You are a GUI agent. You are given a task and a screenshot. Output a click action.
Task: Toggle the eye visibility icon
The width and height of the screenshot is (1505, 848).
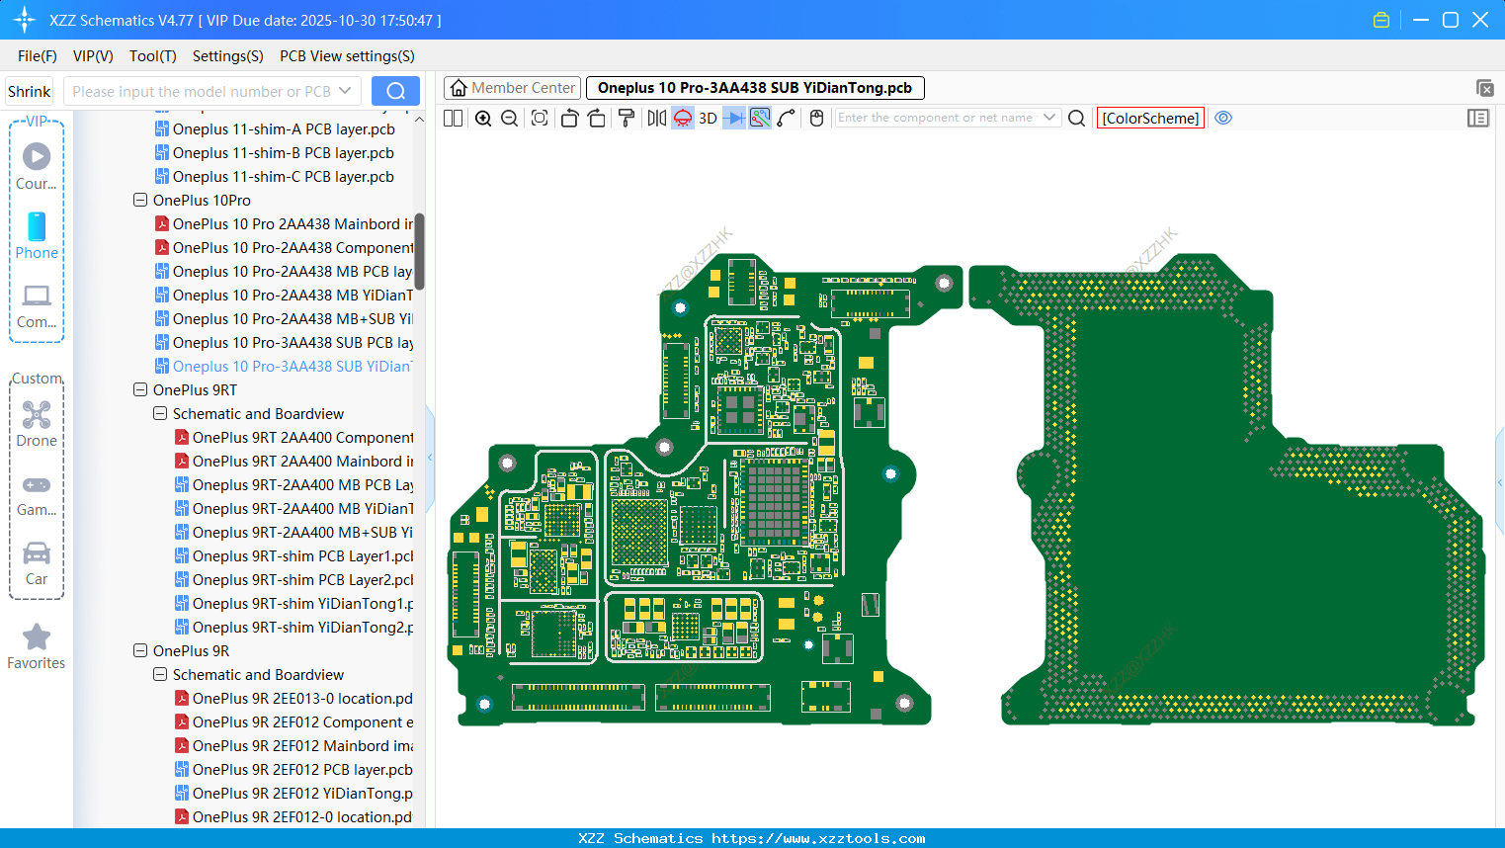(x=1223, y=118)
